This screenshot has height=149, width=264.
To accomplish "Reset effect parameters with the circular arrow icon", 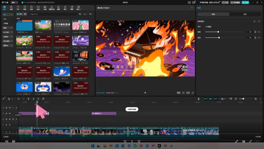I will (x=254, y=21).
